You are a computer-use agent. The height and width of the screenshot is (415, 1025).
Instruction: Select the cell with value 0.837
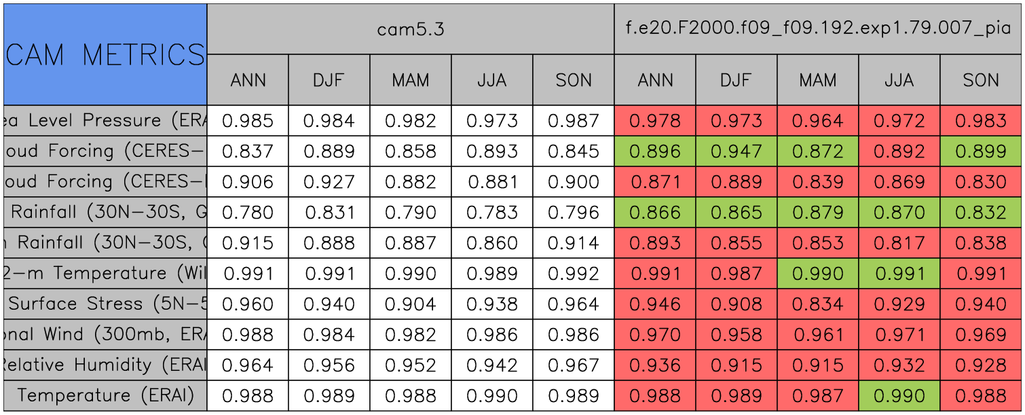coord(248,151)
